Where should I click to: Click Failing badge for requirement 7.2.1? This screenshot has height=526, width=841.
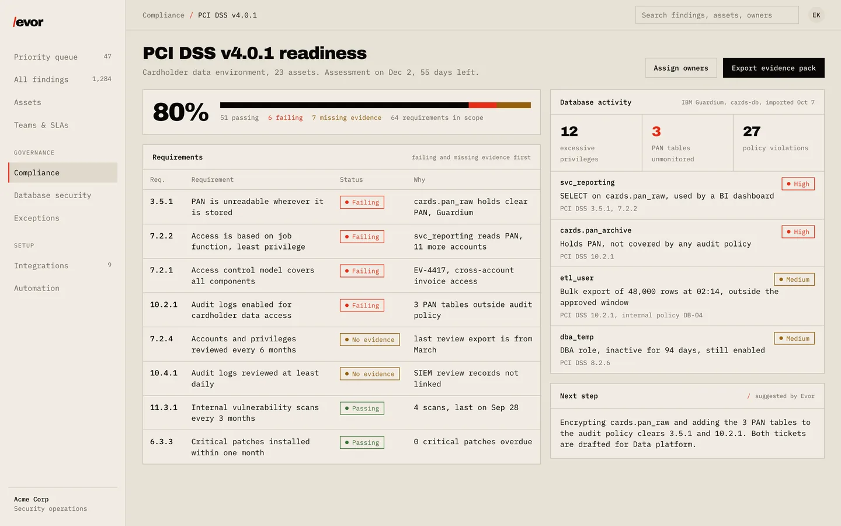point(362,271)
